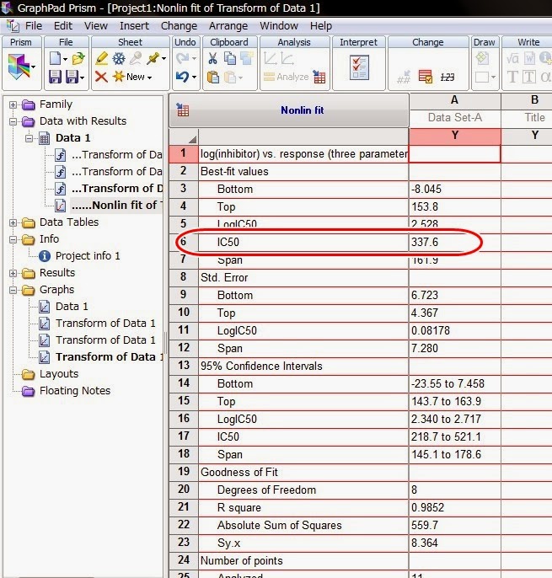Screen dimensions: 552x578
Task: Click the Std. Error section label
Action: [224, 277]
